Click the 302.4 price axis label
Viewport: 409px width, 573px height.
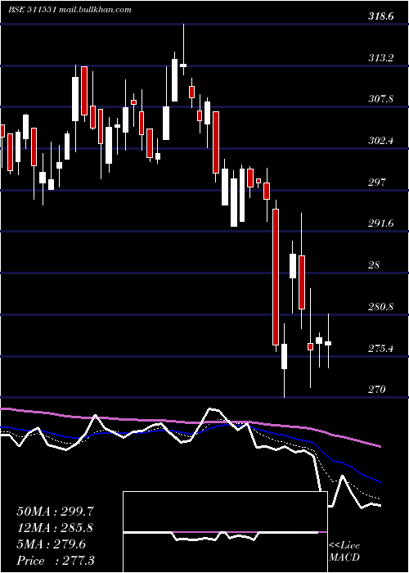click(x=381, y=141)
